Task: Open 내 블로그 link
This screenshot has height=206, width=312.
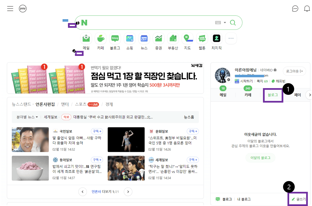Action: (244, 199)
